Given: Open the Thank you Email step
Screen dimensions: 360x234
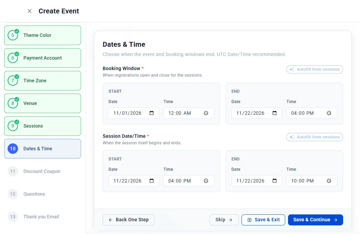Looking at the screenshot, I should 42,216.
